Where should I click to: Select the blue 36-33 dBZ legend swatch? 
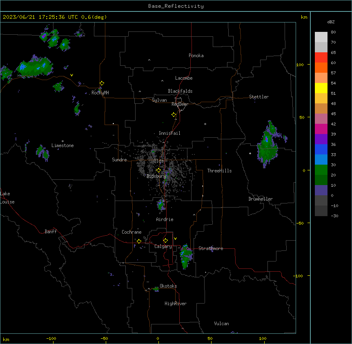[x=321, y=149]
